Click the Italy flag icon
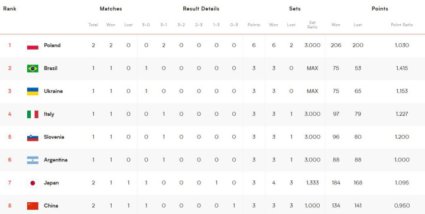The height and width of the screenshot is (214, 425). click(x=33, y=114)
